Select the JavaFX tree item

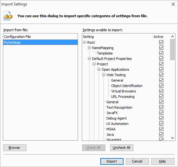(x=112, y=113)
